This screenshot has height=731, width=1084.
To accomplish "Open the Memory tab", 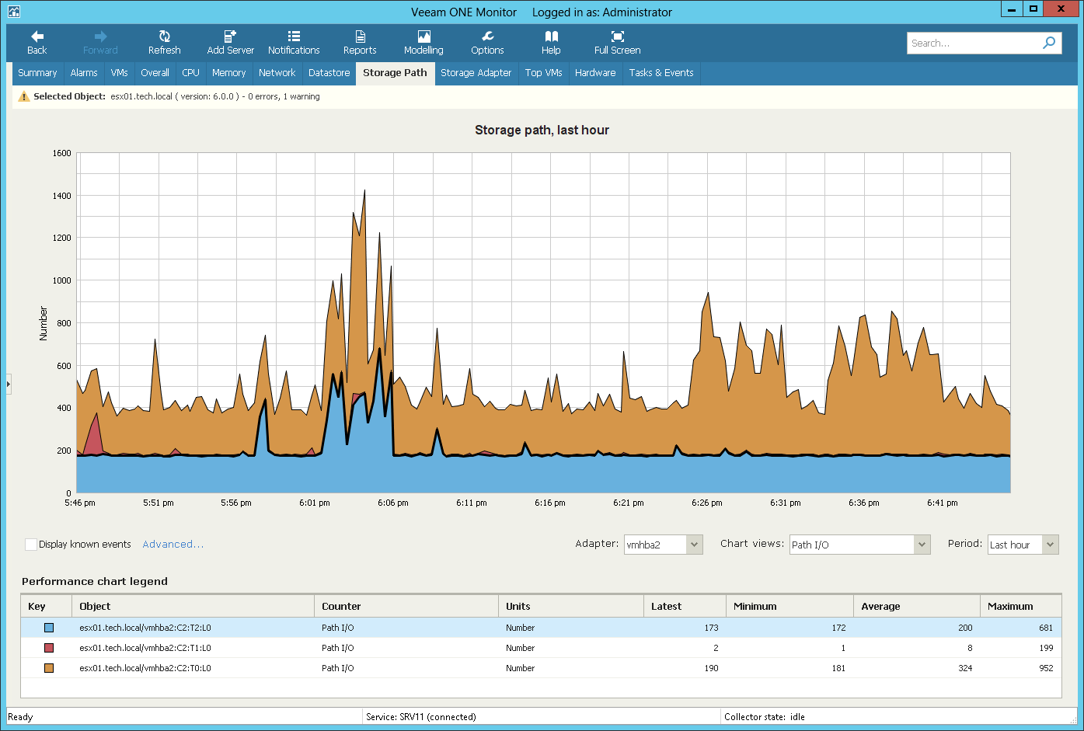I will [228, 73].
